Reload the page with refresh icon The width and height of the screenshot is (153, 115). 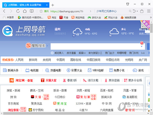pos(18,11)
